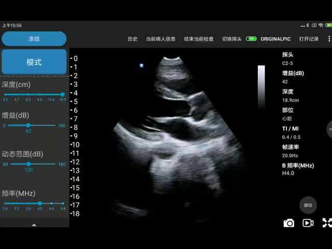
Task: Click the 增益 gain slider at 100
Action: pos(62,126)
